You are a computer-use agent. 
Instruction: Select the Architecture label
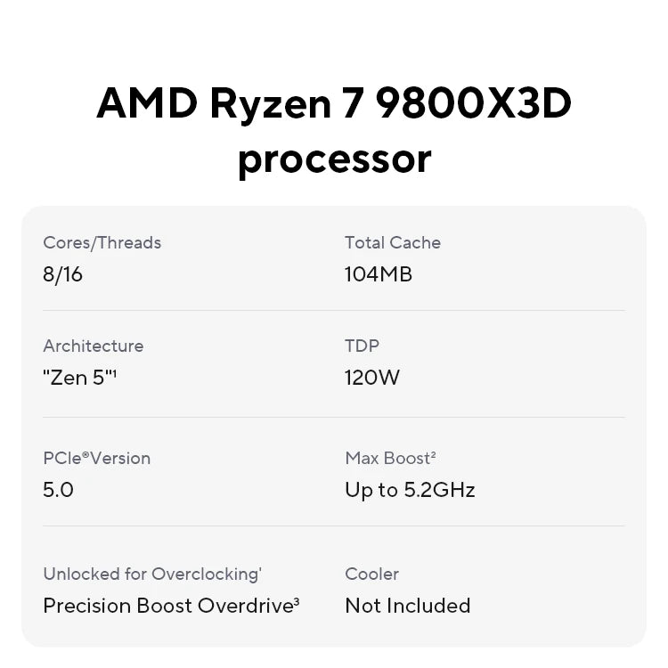tap(93, 346)
